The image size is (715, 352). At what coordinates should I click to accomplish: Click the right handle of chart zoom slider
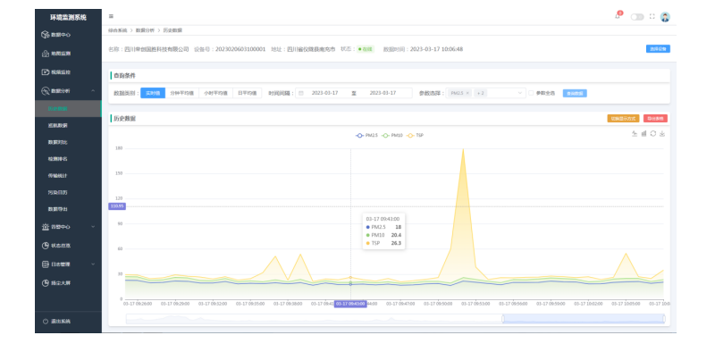(664, 319)
